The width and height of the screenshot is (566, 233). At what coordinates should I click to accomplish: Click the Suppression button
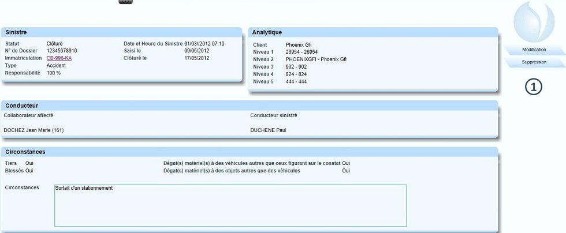(533, 62)
